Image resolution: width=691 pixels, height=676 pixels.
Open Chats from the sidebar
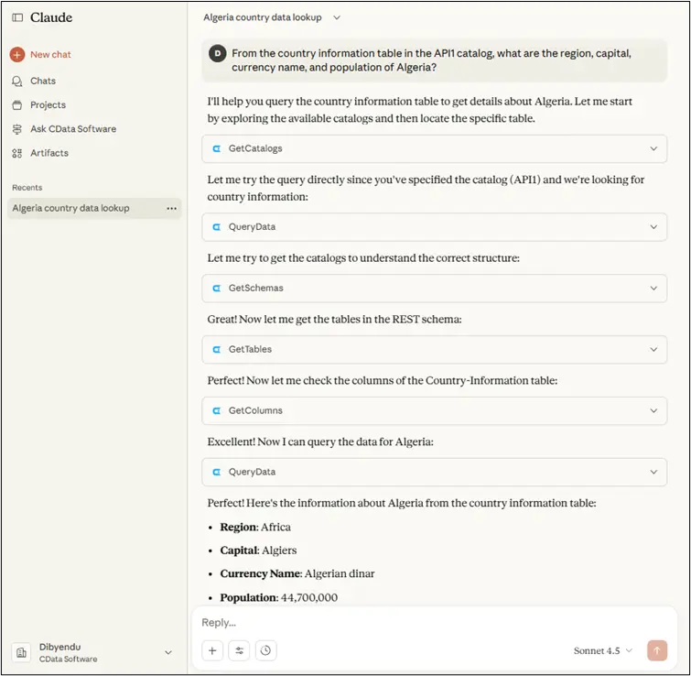click(x=42, y=81)
